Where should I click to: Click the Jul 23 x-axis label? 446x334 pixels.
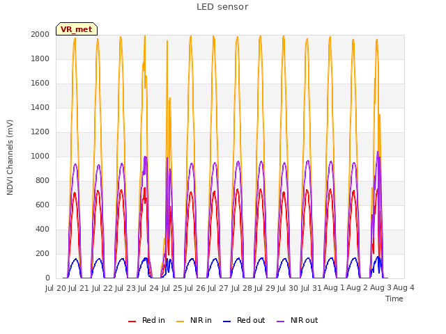tap(125, 288)
